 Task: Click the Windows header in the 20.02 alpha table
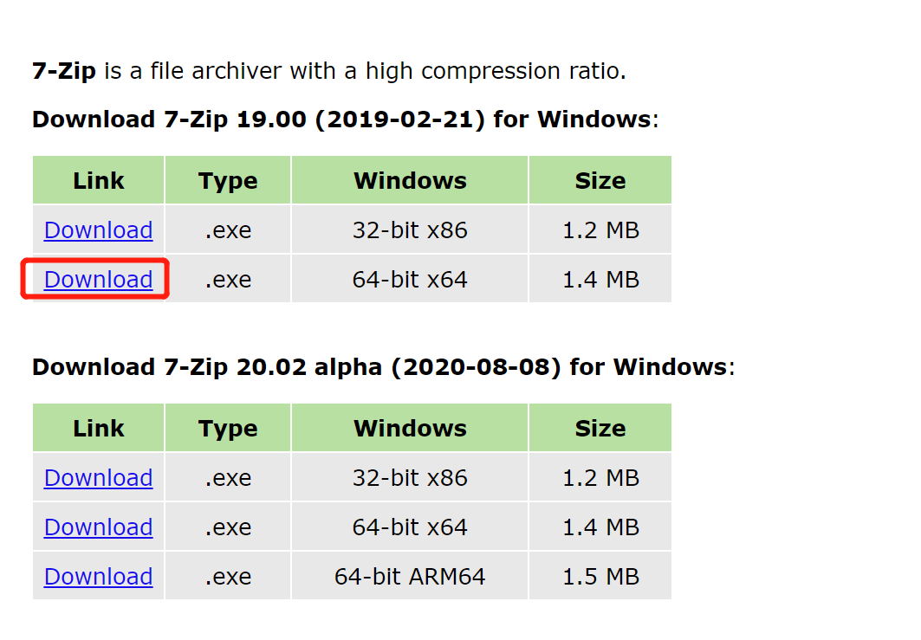click(x=410, y=429)
